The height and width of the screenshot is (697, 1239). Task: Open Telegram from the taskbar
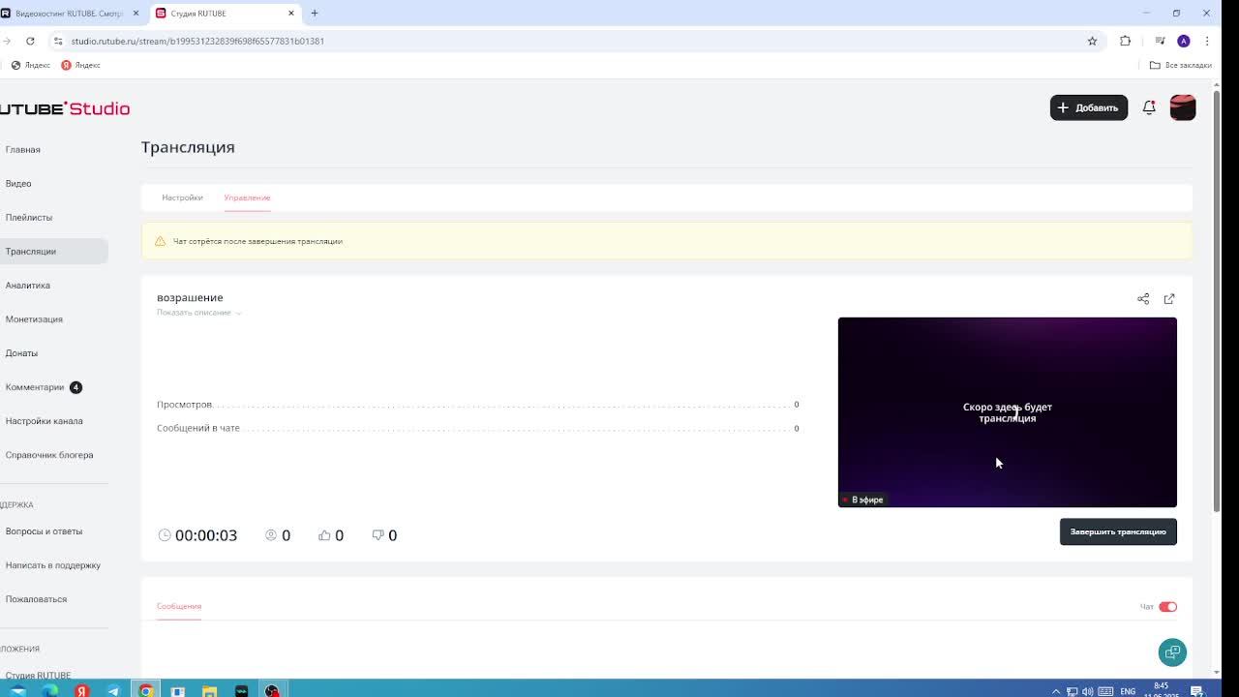click(x=113, y=690)
